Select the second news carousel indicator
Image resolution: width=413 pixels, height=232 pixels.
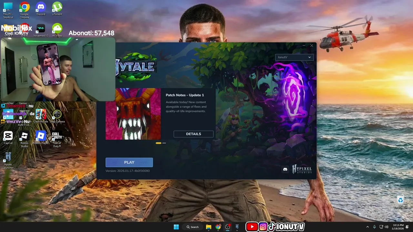[x=164, y=143]
